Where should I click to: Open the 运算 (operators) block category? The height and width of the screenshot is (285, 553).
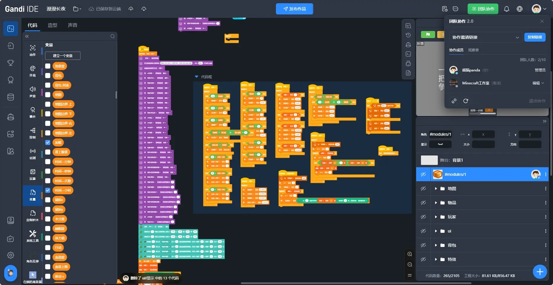32,174
